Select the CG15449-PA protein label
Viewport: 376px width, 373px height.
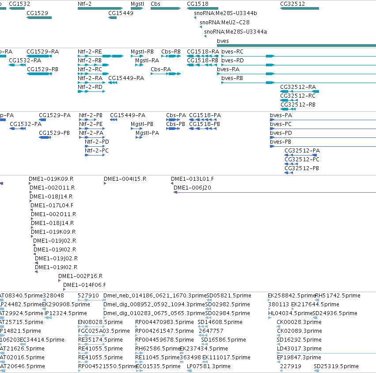pos(128,115)
